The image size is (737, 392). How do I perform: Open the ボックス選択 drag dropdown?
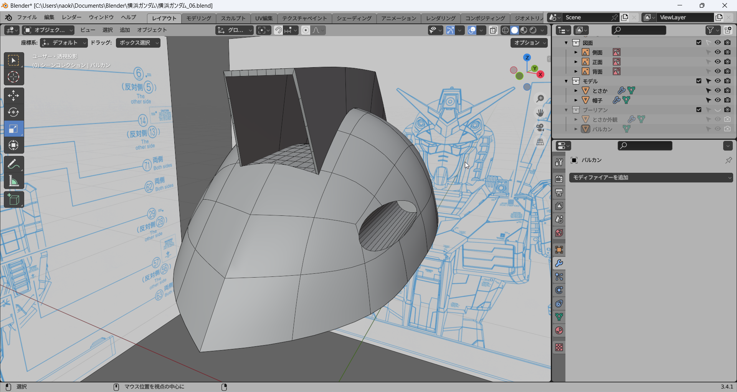pos(138,43)
